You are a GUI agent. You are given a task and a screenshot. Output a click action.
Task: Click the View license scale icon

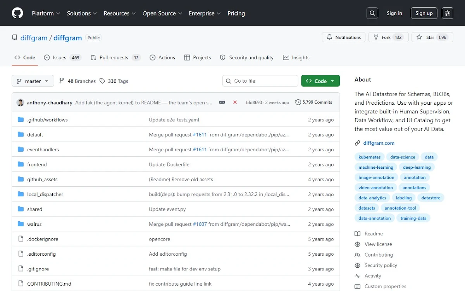[357, 244]
